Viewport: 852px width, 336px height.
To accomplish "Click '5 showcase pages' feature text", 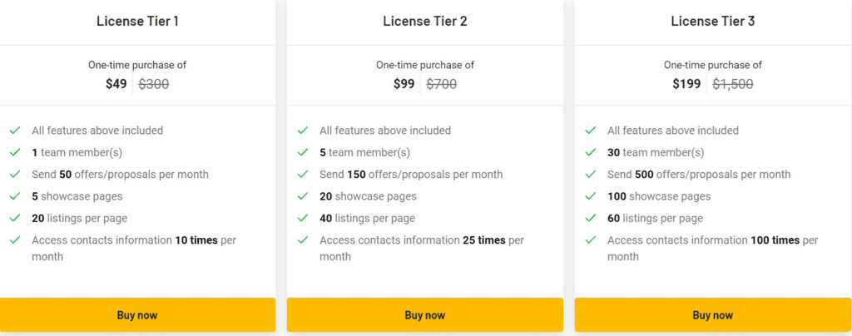I will tap(77, 196).
